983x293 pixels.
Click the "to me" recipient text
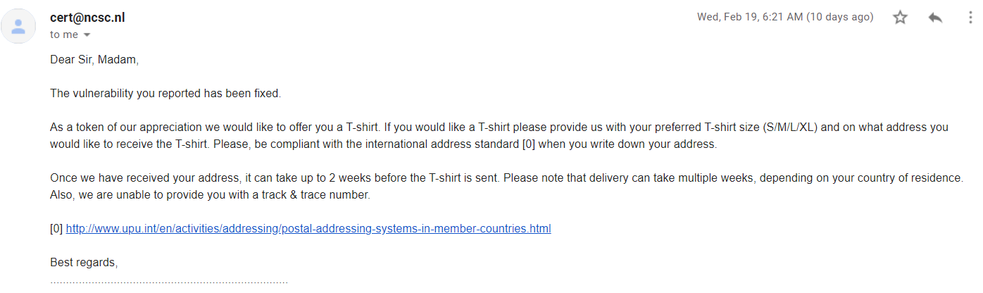tap(64, 35)
